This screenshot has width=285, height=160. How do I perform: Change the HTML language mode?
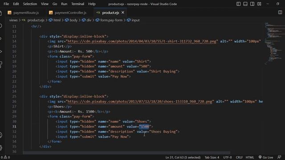coord(250,157)
